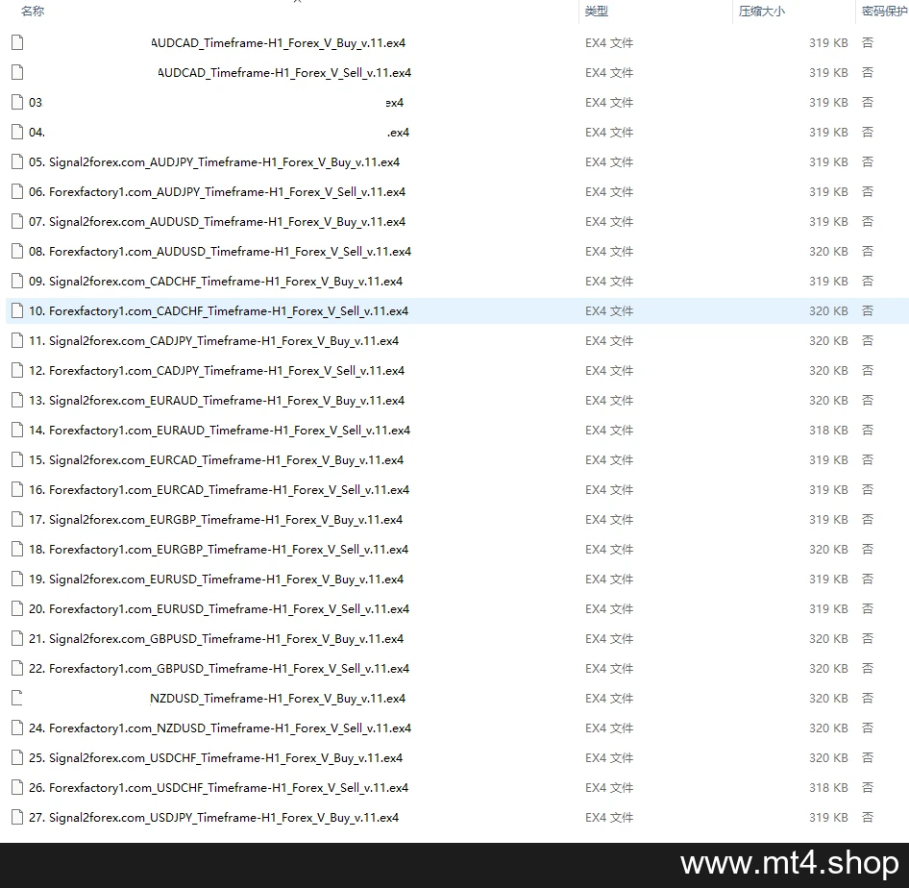This screenshot has height=888, width=909.
Task: Click 318 KB size of 14. EURAUD Sell
Action: 828,431
